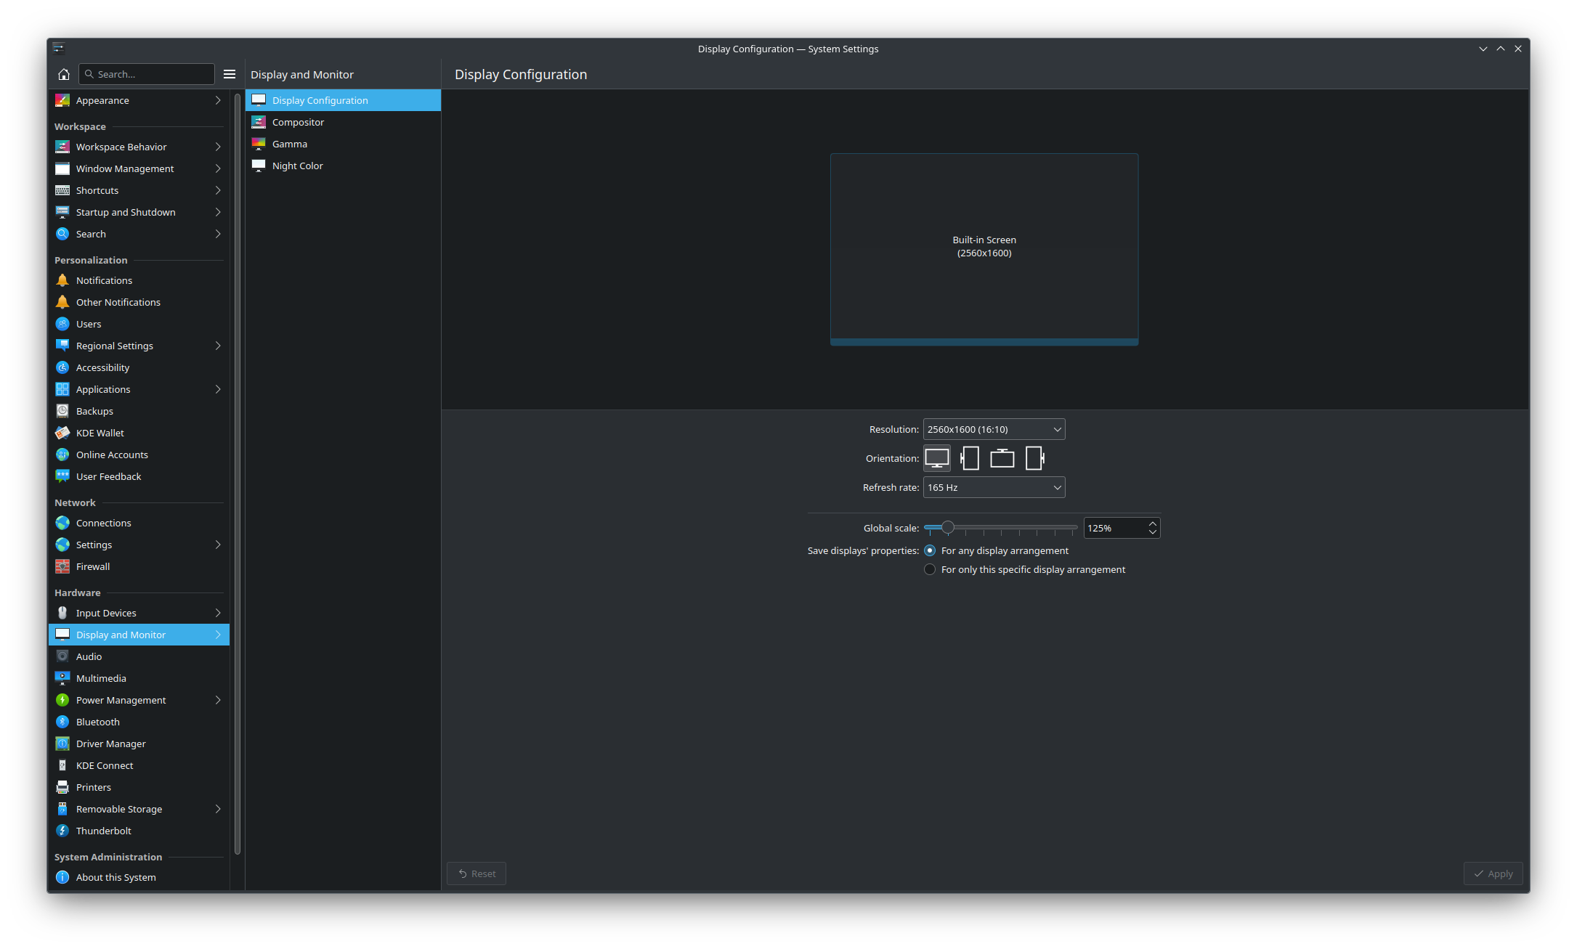Select the normal landscape orientation icon
Viewport: 1577px width, 949px height.
pyautogui.click(x=937, y=458)
